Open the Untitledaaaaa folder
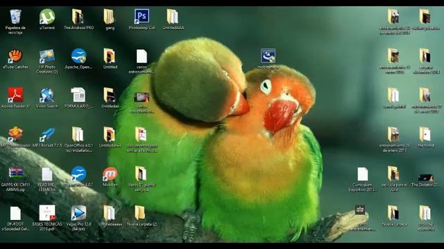 tap(110, 213)
